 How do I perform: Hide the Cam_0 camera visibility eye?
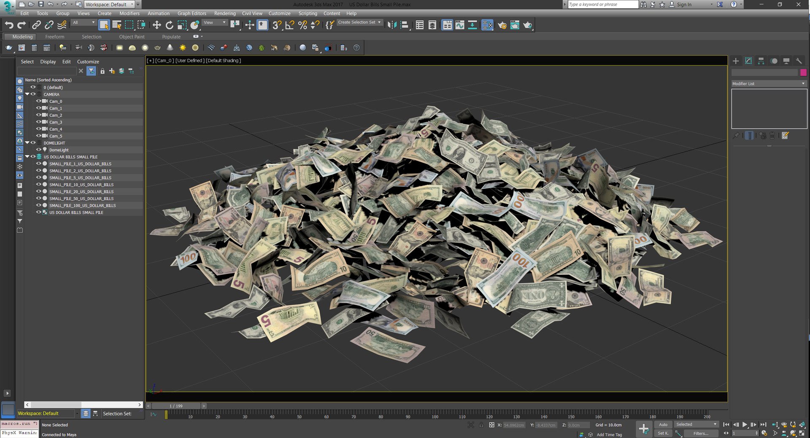38,101
